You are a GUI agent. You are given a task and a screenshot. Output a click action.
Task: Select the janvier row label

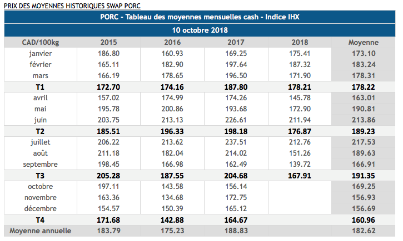[40, 53]
